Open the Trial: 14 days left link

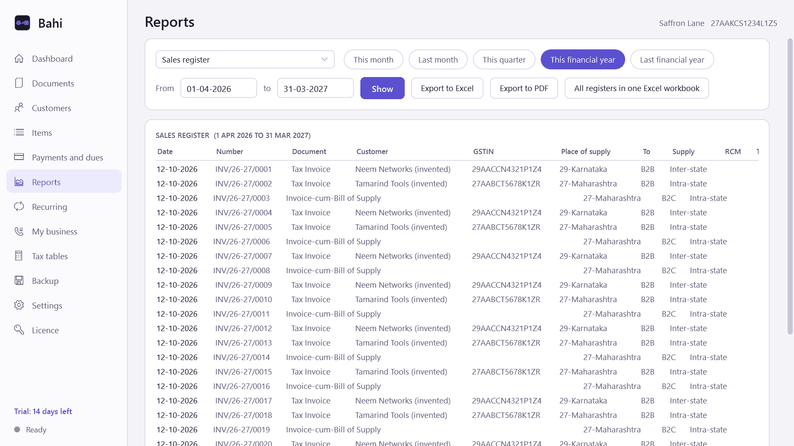43,411
